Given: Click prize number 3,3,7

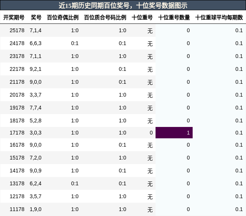Looking at the screenshot, I should click(36, 95).
